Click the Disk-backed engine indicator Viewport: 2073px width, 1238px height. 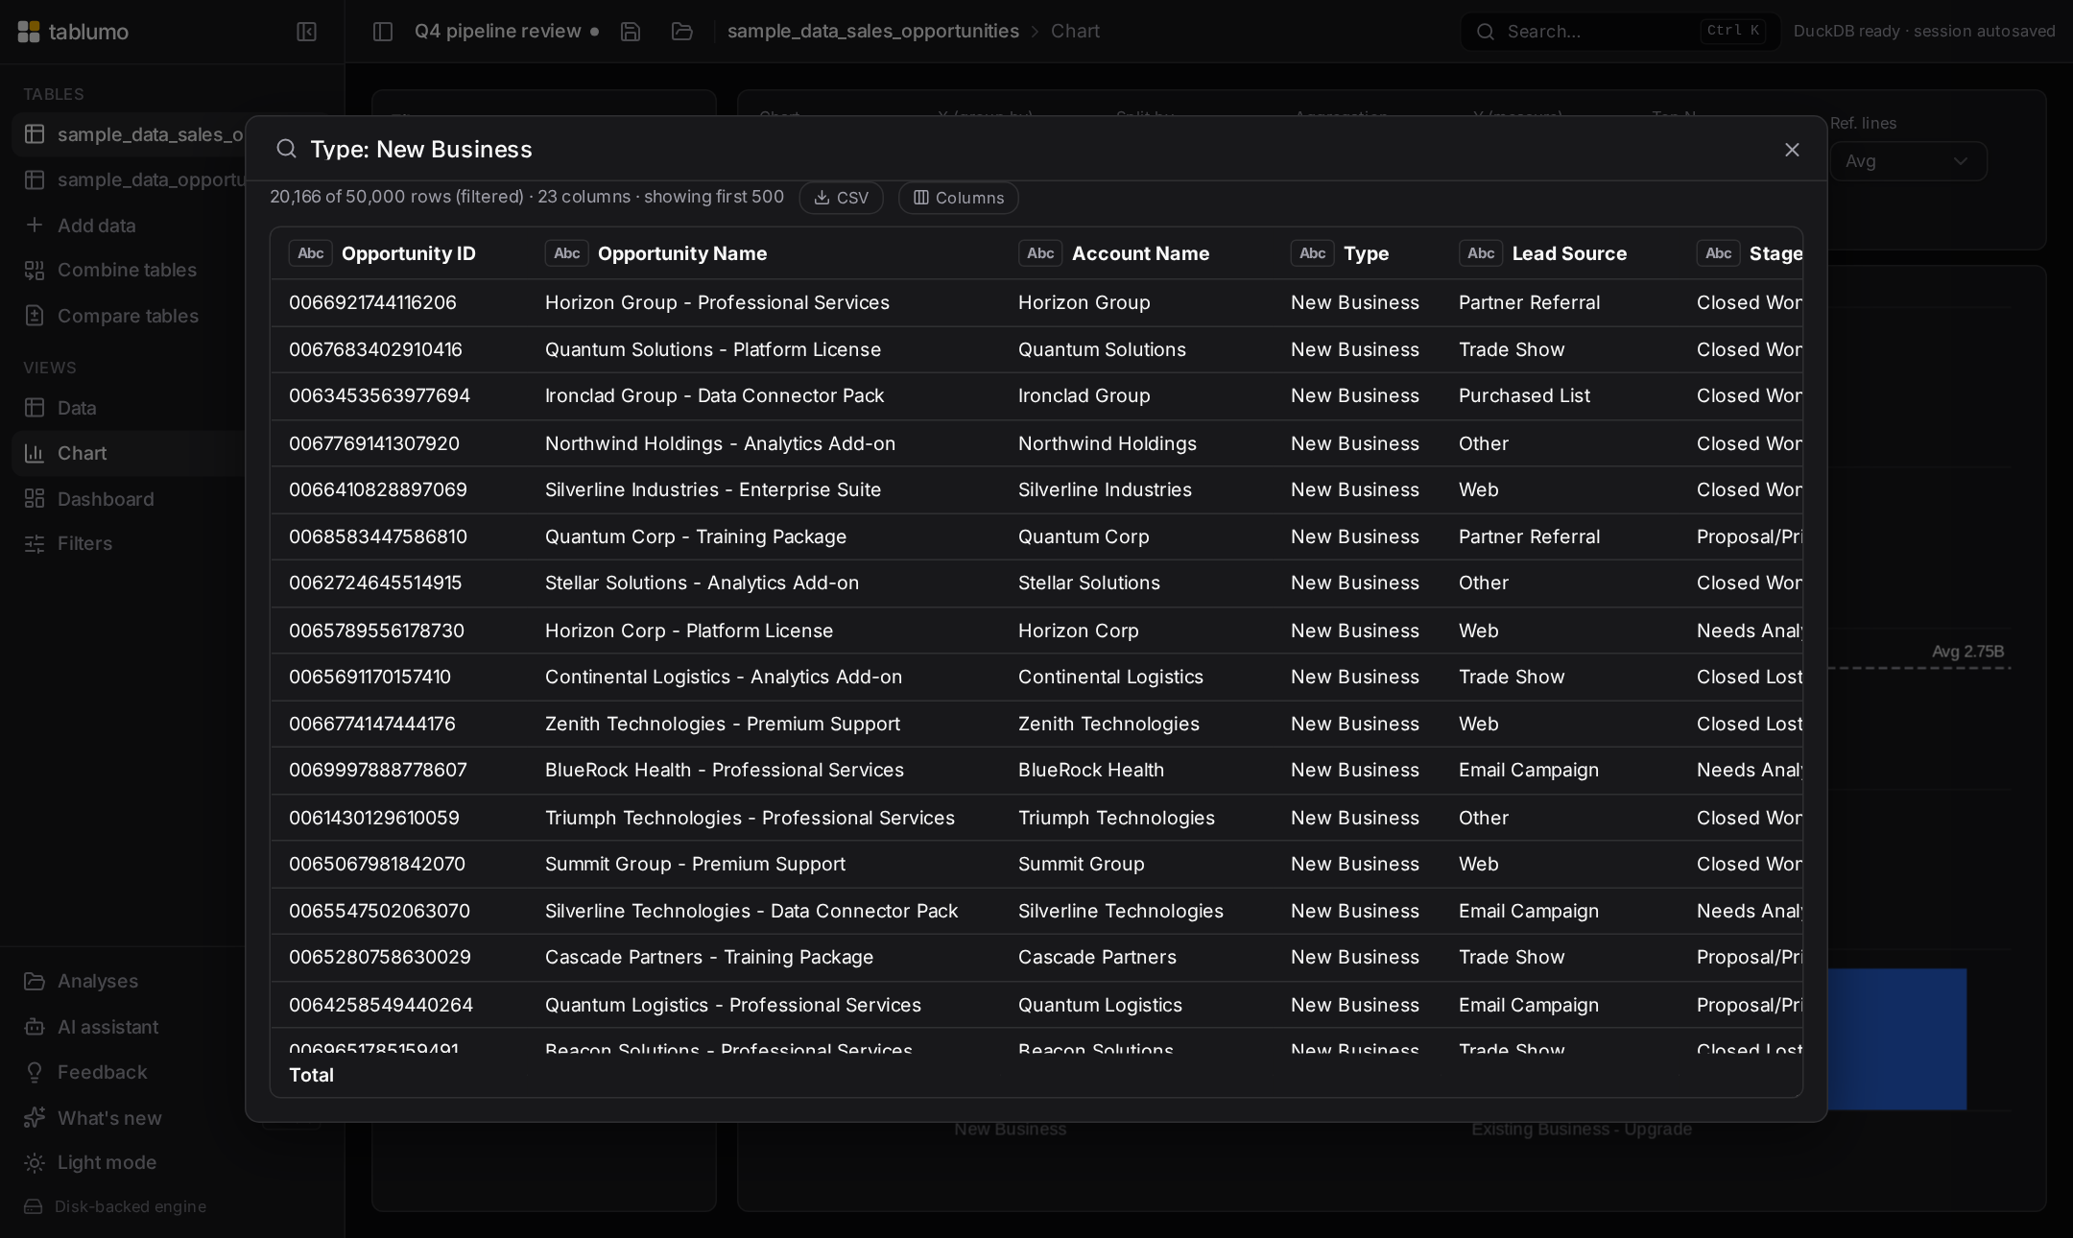(x=115, y=1206)
